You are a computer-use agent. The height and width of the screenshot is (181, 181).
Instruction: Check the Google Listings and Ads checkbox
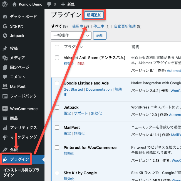point(57,83)
